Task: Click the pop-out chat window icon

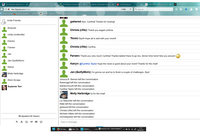Action: coord(26,122)
